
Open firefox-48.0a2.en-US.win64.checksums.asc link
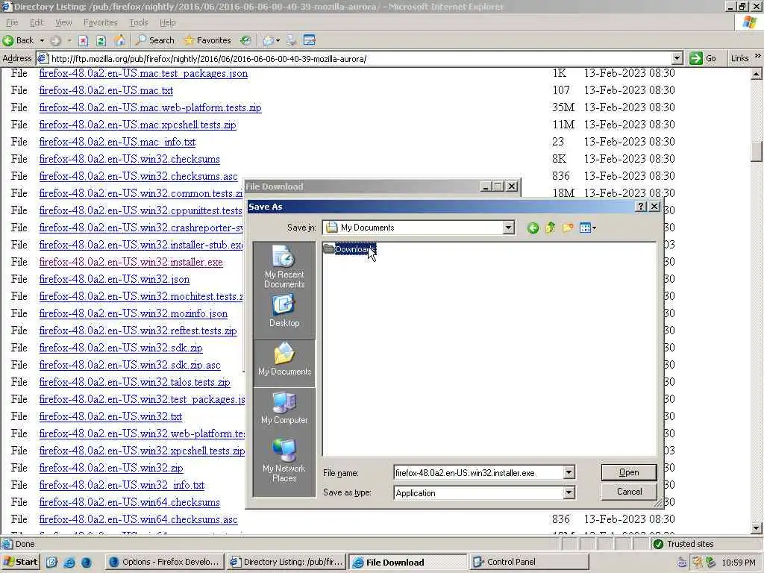coord(138,519)
